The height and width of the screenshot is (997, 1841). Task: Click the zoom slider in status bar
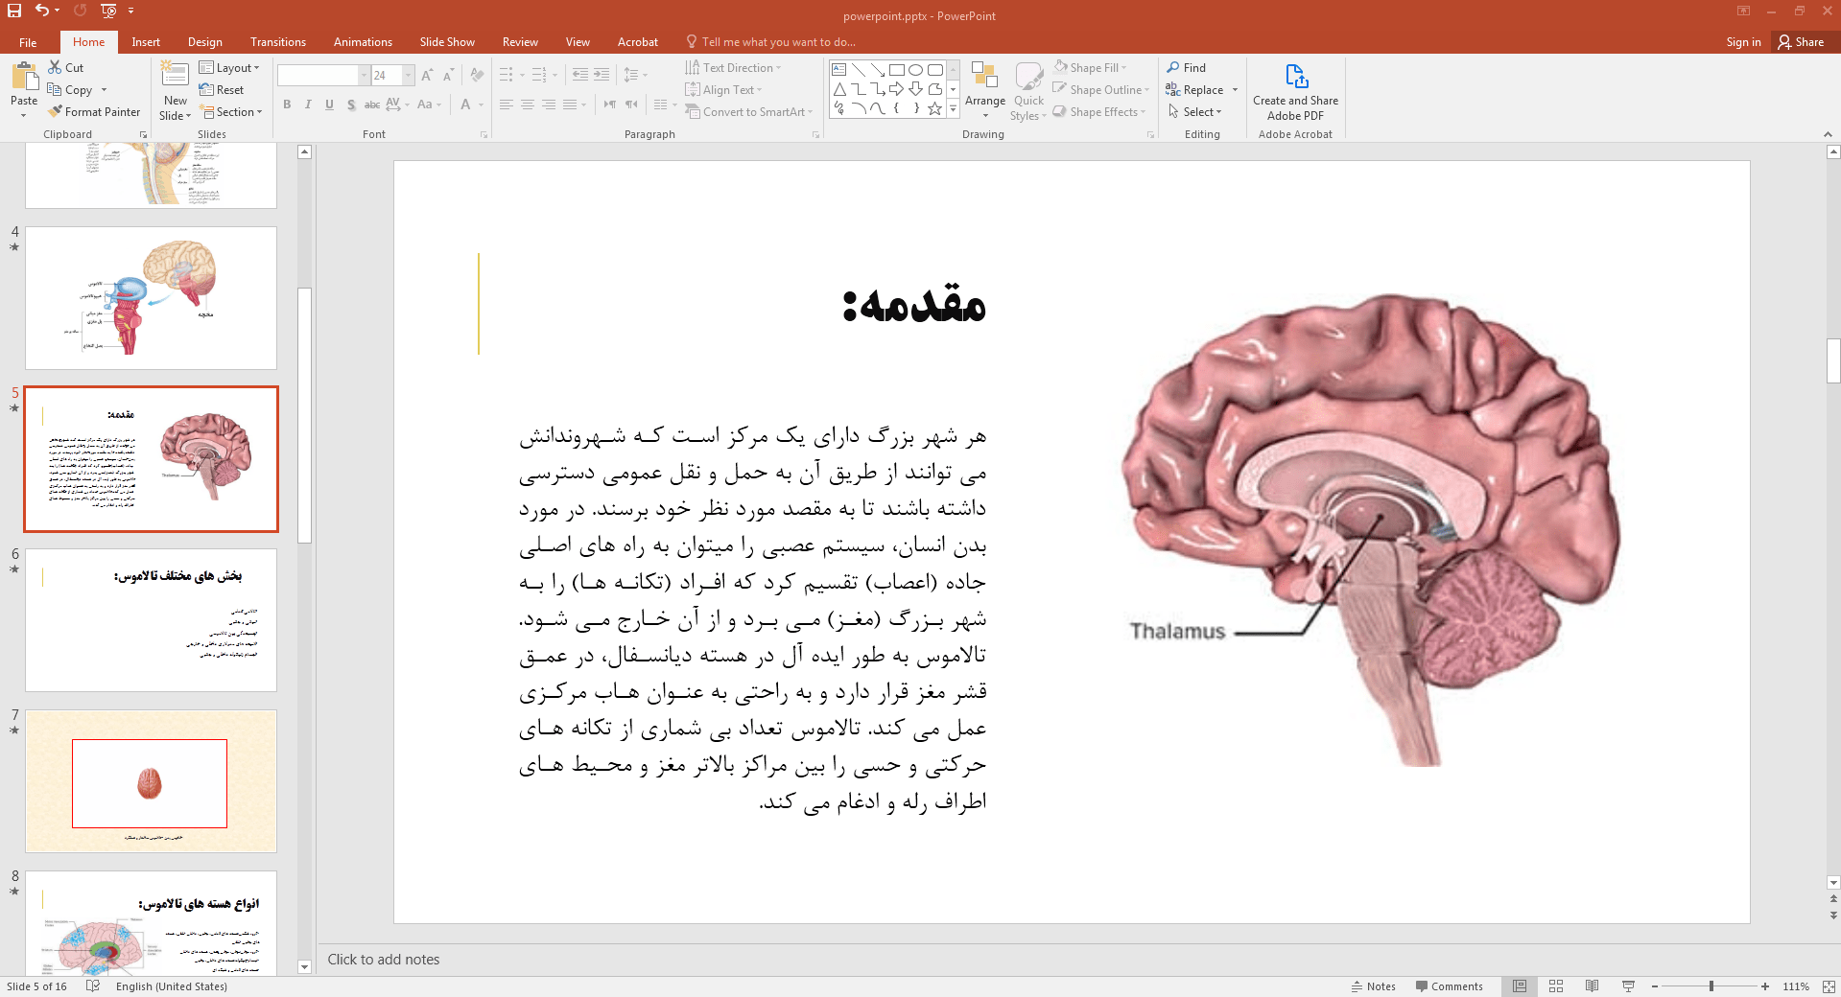1711,986
